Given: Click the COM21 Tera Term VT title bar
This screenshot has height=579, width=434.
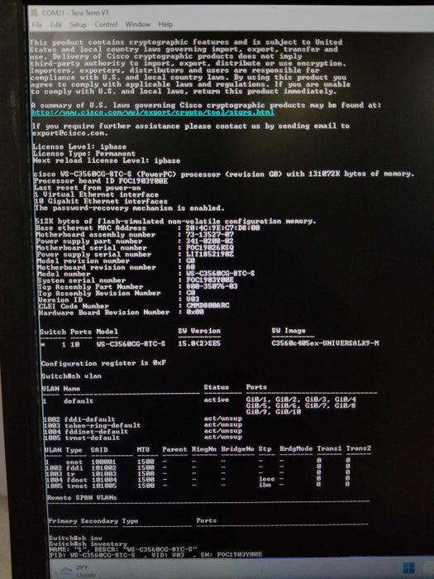Looking at the screenshot, I should (x=75, y=13).
